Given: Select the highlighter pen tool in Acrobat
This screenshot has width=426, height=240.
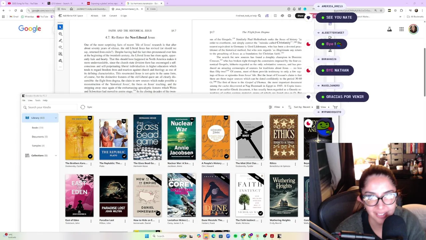Looking at the screenshot, I should (x=60, y=40).
